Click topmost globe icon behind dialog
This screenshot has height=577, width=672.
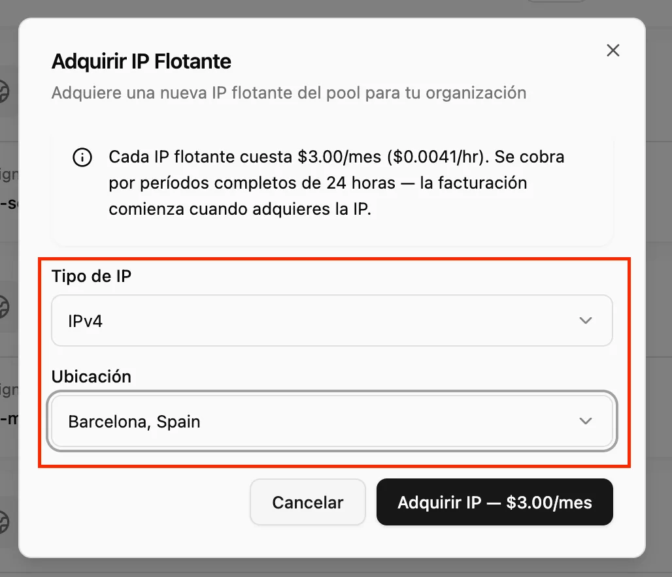4,91
